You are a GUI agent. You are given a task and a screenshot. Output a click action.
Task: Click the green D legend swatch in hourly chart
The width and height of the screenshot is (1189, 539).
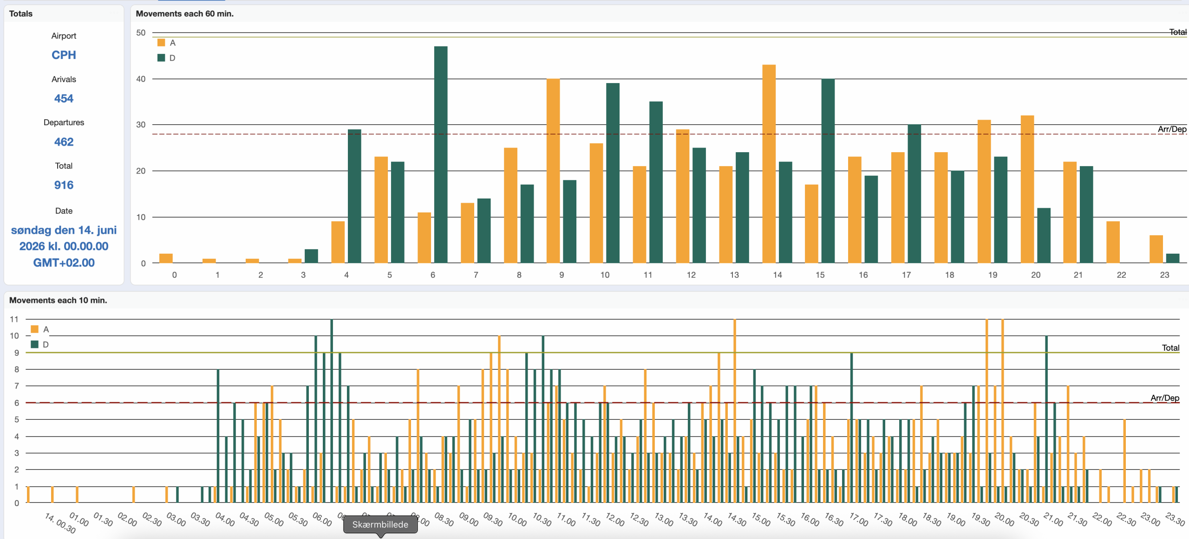(161, 58)
